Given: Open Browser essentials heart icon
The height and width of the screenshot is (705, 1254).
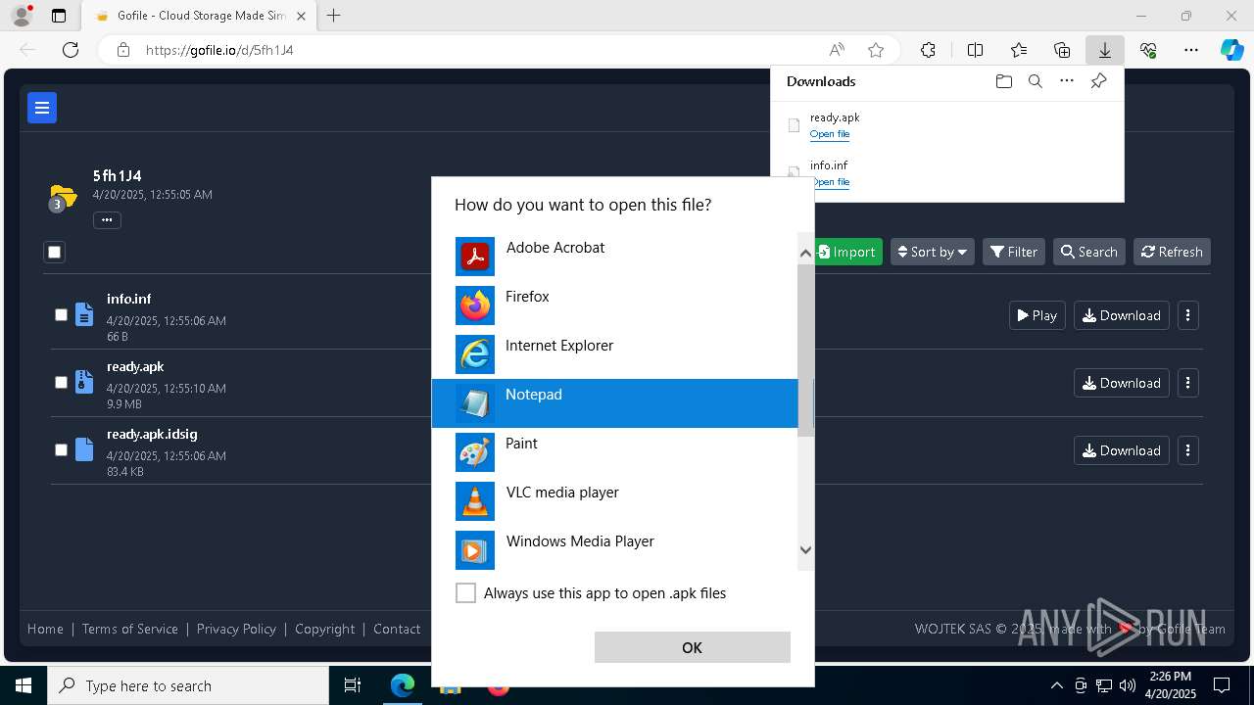Looking at the screenshot, I should 1148,50.
